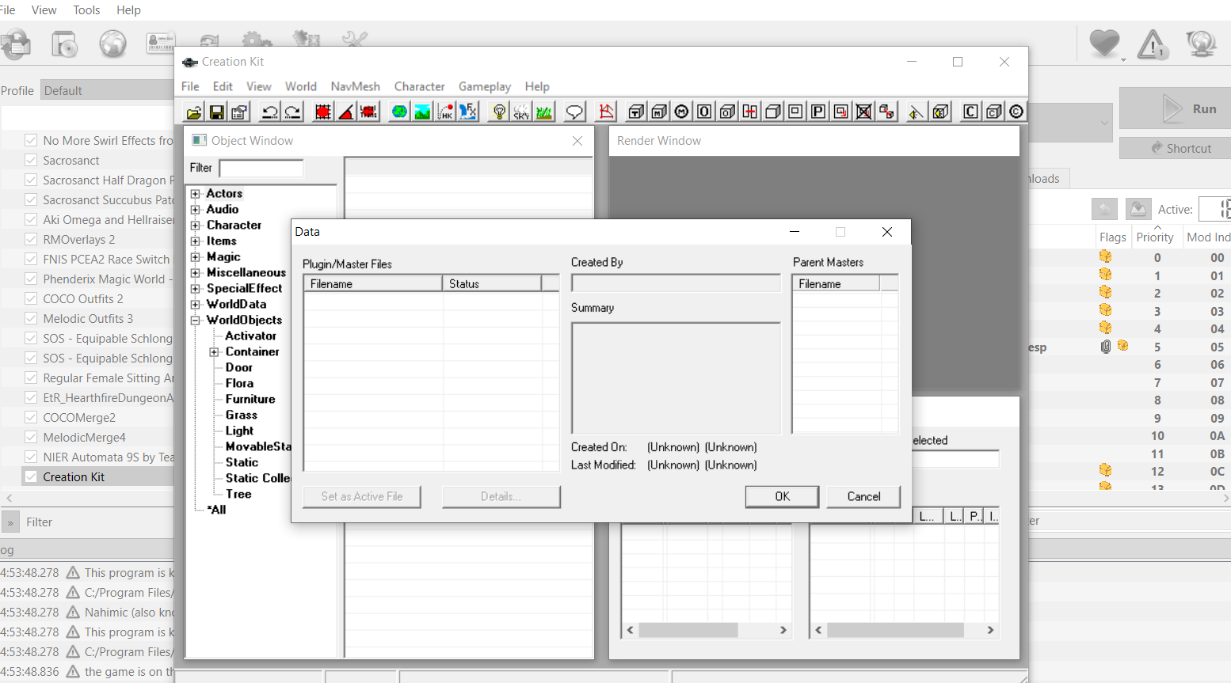Toggle the SKY toolbar icon

pyautogui.click(x=521, y=112)
